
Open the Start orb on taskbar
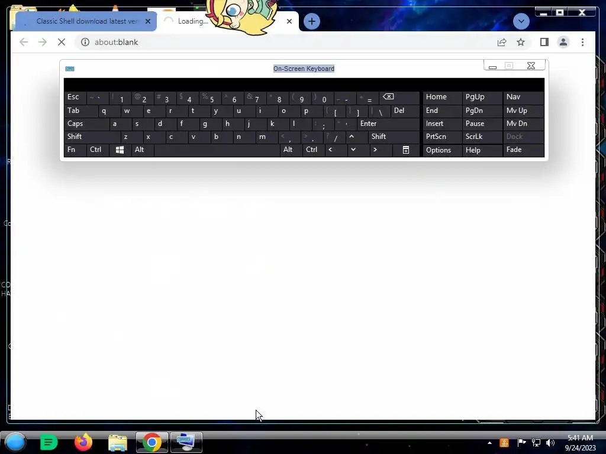point(15,442)
